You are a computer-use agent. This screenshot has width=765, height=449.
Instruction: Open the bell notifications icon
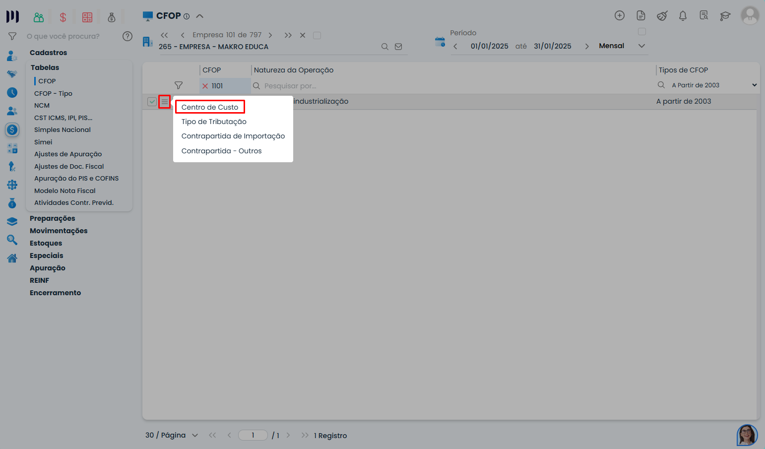click(x=683, y=16)
